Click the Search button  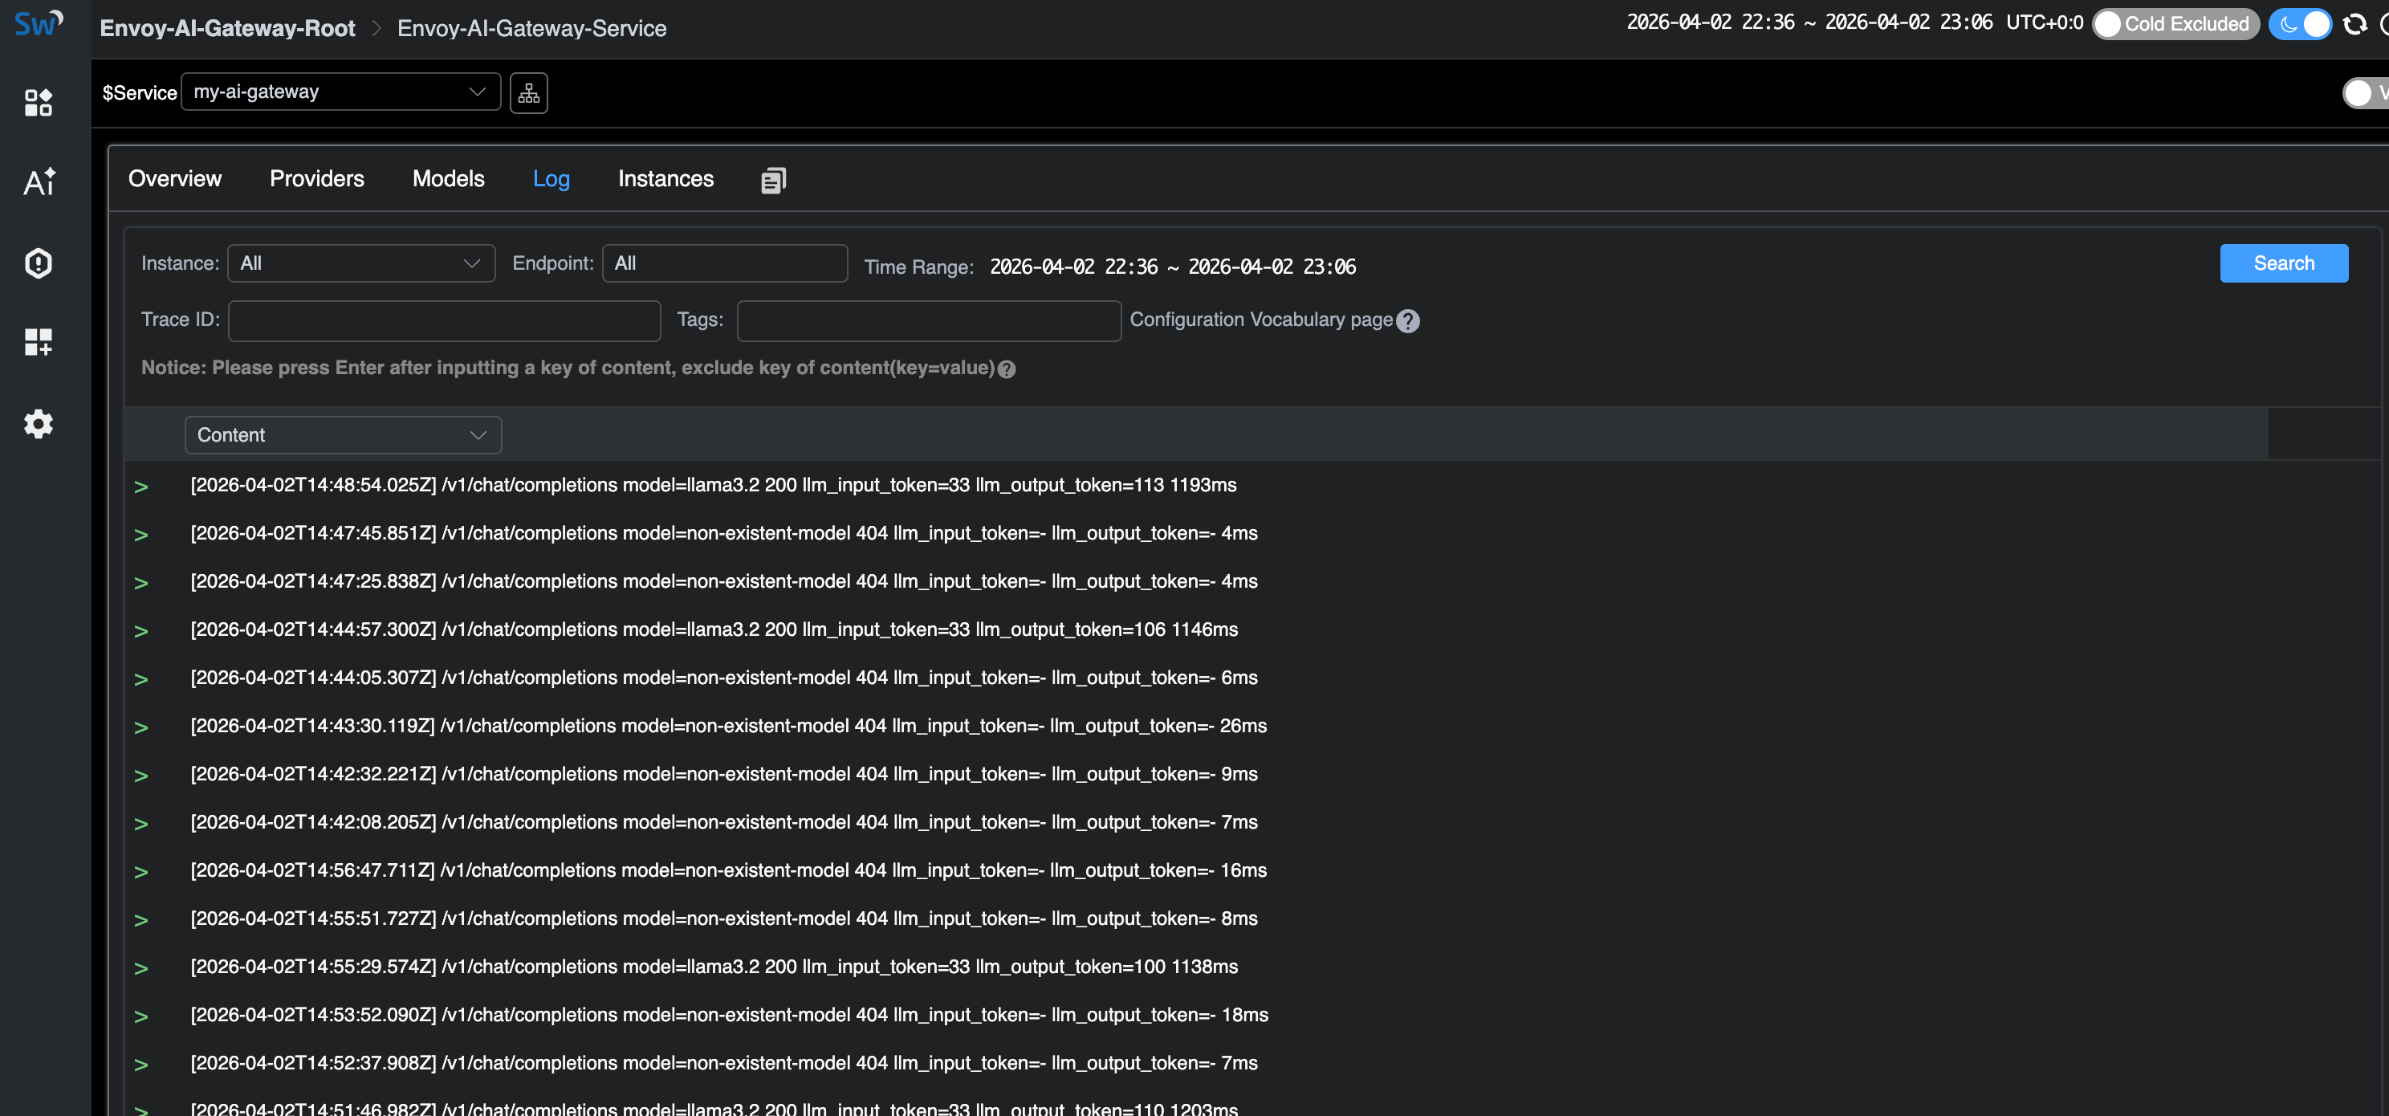(x=2283, y=263)
